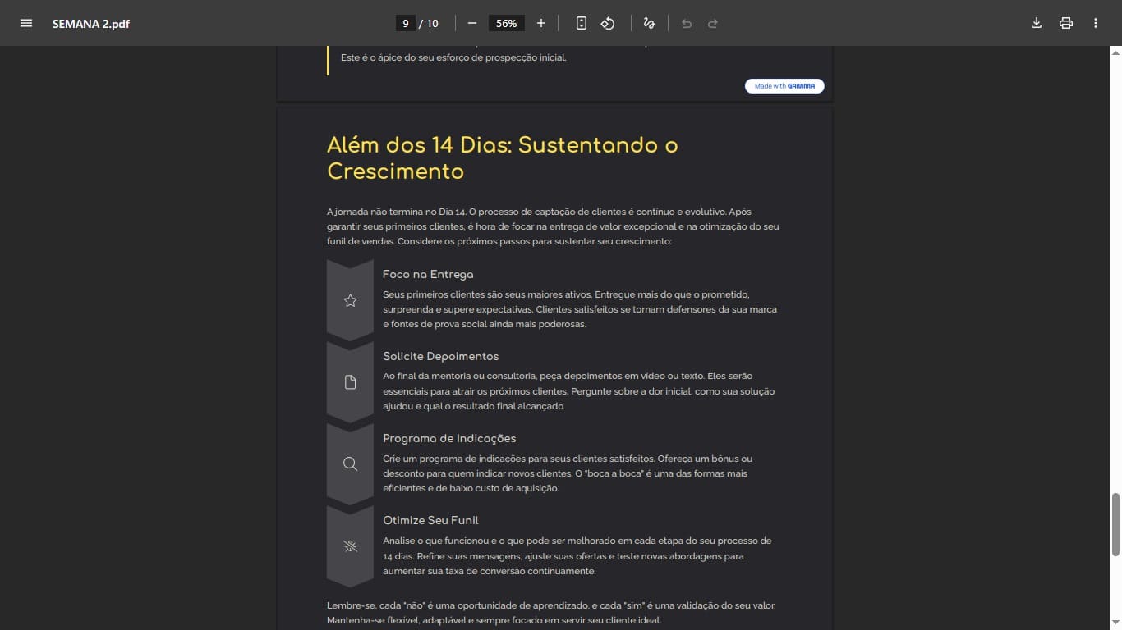Click the zoom in plus button
This screenshot has height=630, width=1122.
point(541,23)
